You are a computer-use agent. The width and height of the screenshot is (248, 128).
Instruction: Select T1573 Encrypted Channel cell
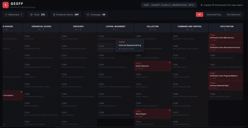pos(190,114)
